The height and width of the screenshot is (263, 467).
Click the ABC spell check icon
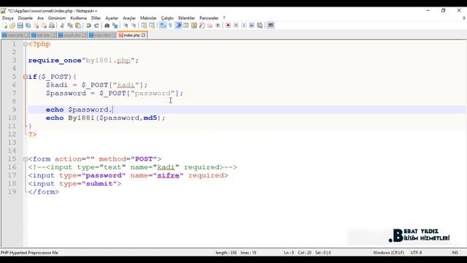point(271,26)
